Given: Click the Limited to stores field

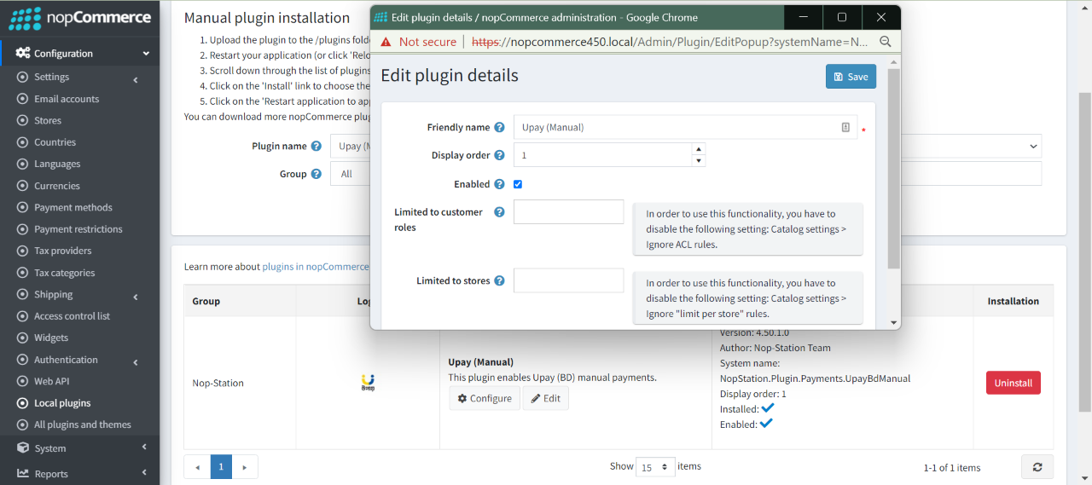Looking at the screenshot, I should tap(569, 280).
